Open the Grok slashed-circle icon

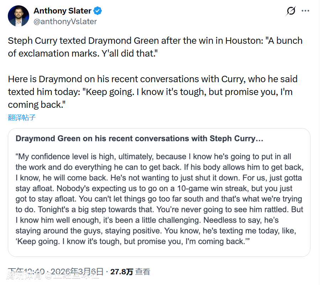click(x=291, y=11)
